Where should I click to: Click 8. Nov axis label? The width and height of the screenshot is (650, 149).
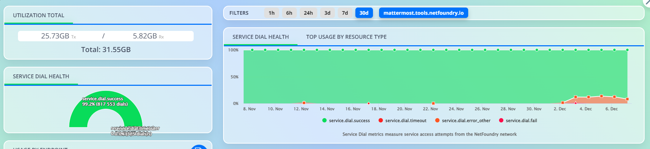(249, 109)
